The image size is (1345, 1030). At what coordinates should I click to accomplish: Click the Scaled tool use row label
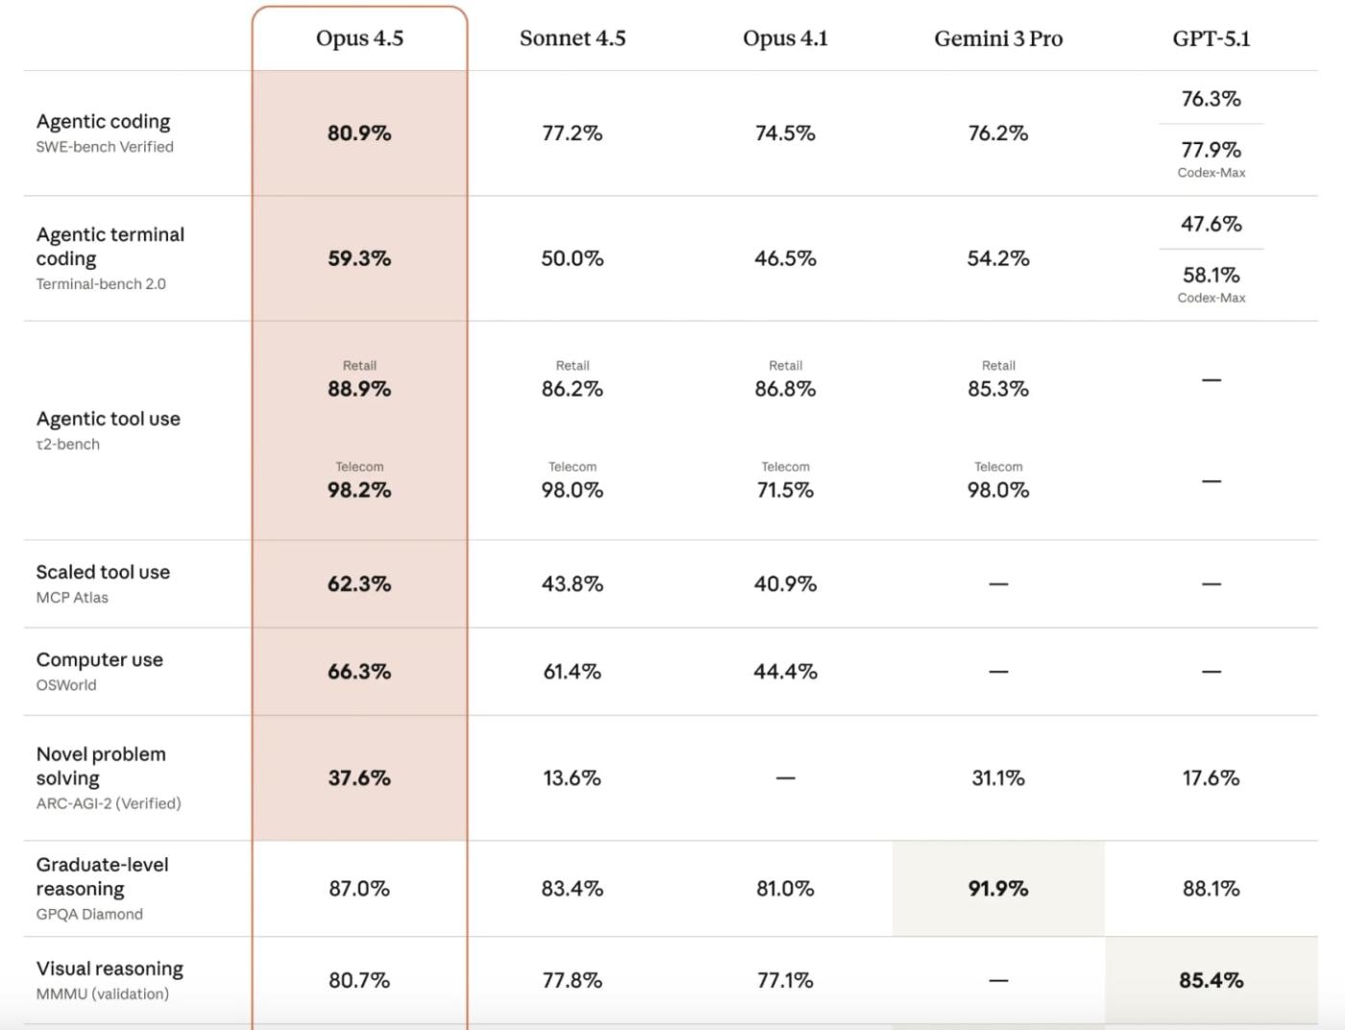(x=103, y=572)
